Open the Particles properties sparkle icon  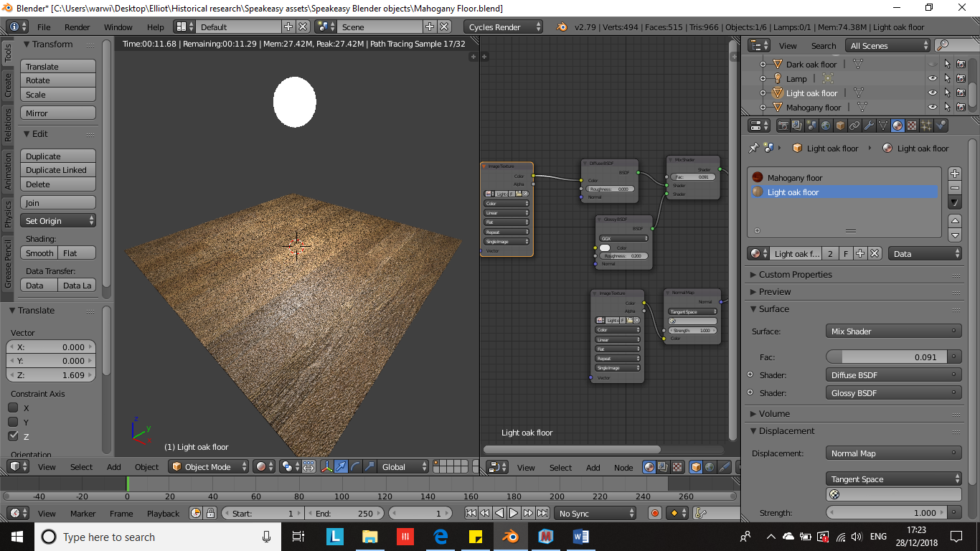coord(926,126)
